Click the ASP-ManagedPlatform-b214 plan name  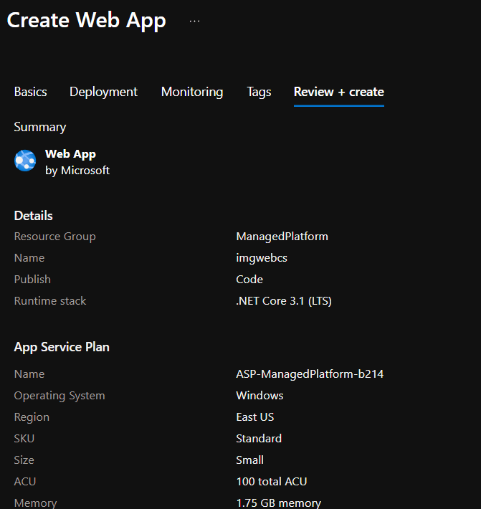310,374
